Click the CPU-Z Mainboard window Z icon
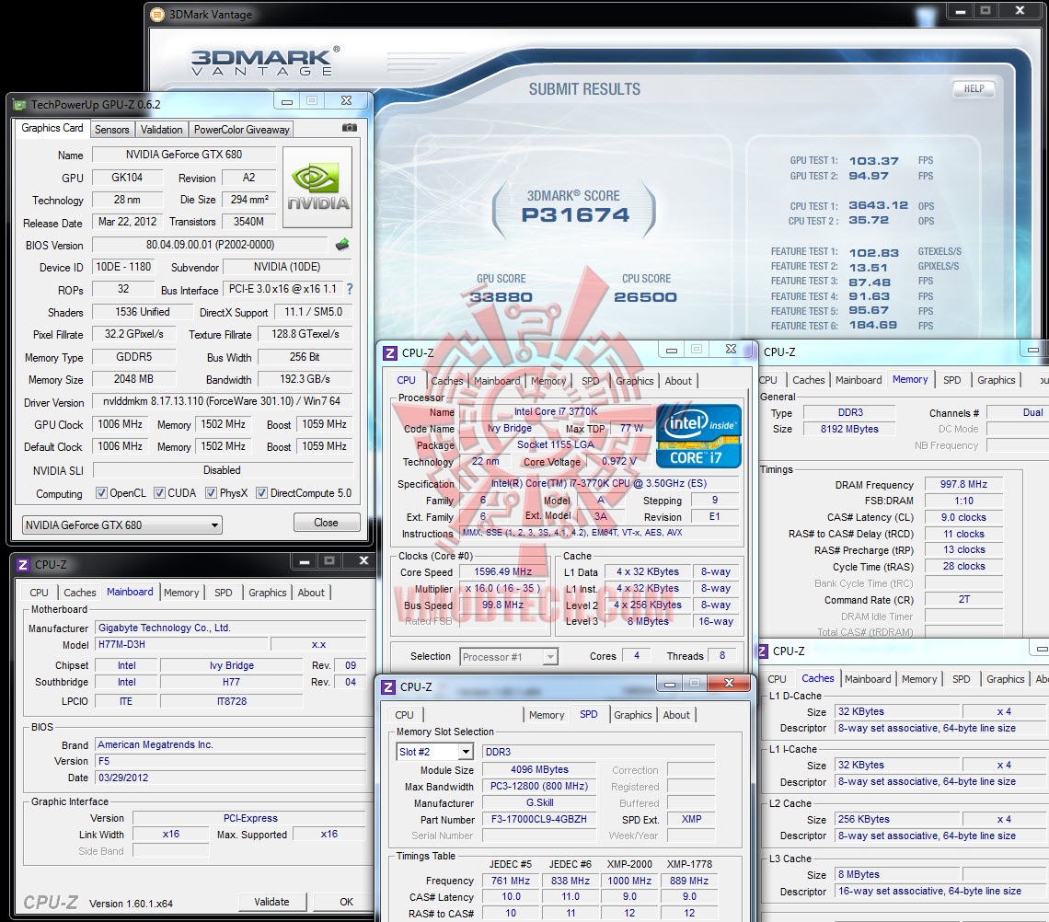This screenshot has height=922, width=1049. pos(22,565)
